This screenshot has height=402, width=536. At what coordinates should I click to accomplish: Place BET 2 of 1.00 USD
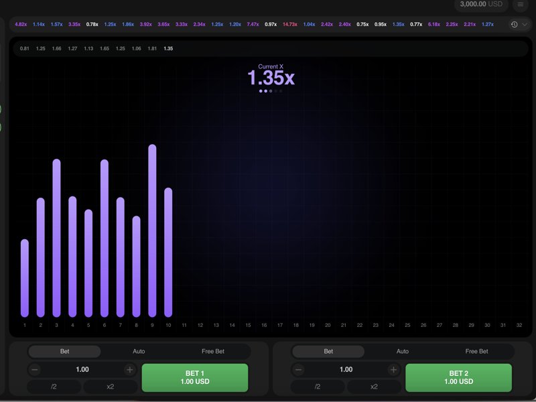point(459,377)
